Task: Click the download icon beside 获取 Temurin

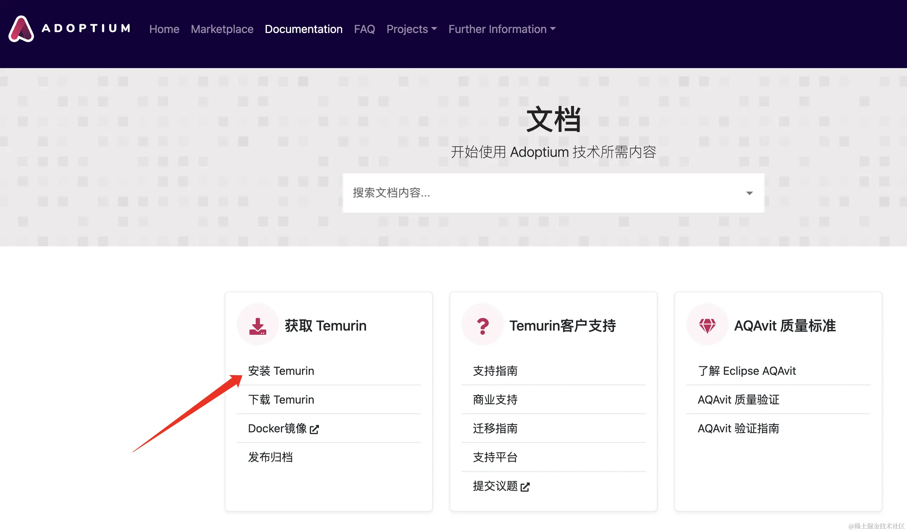Action: click(x=258, y=326)
